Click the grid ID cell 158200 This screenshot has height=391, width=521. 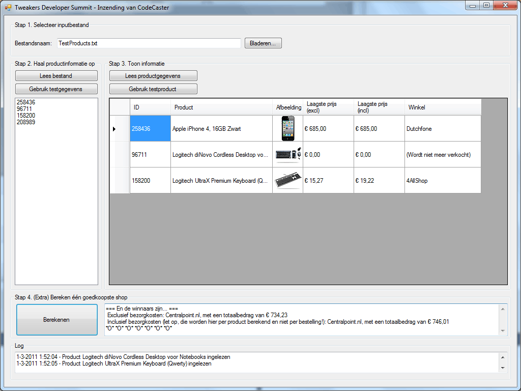[150, 180]
